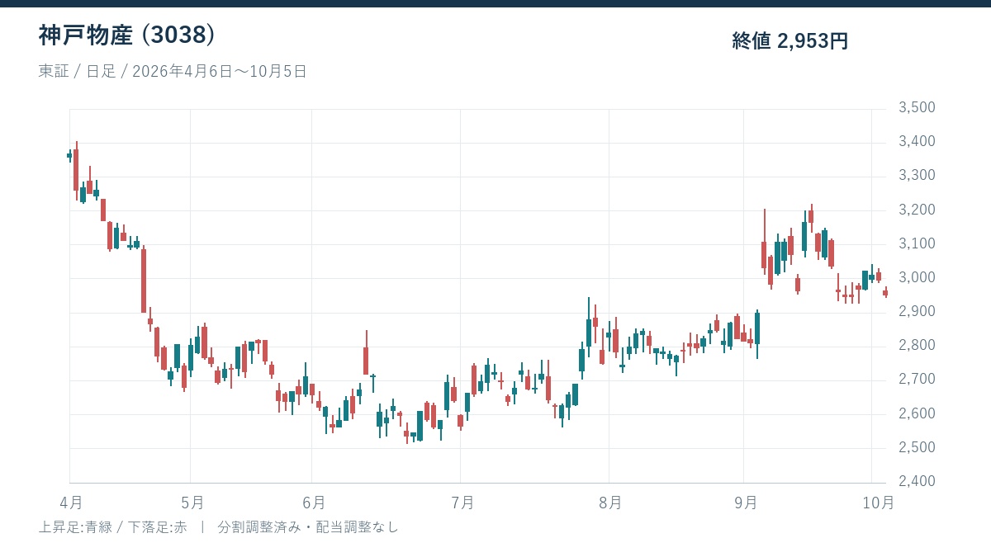Select the 2,600 price axis label

917,413
